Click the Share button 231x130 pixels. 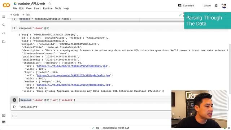tap(207, 5)
